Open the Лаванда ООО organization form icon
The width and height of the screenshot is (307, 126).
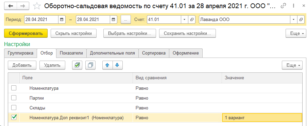301,20
